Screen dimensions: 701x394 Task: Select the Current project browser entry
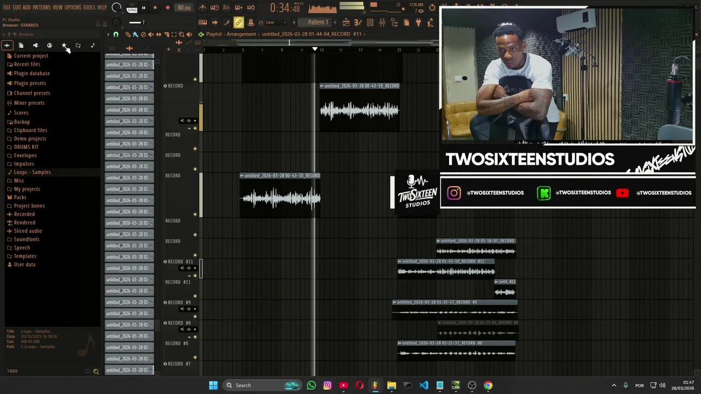(31, 56)
